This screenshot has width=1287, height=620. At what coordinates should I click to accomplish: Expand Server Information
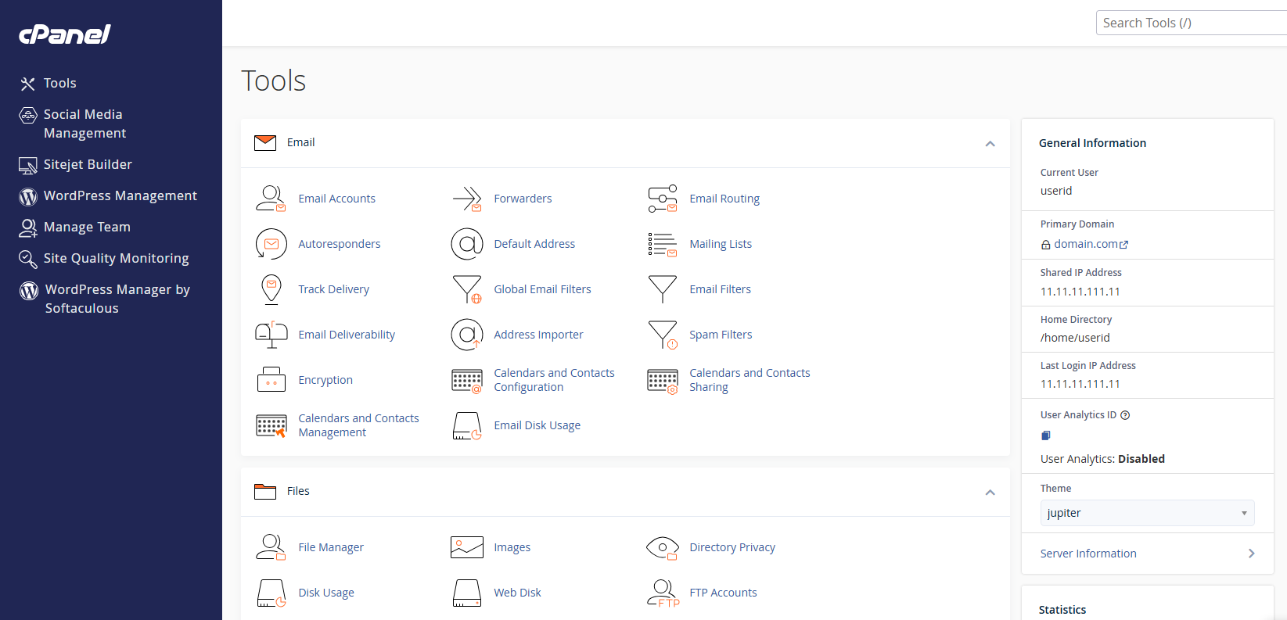pos(1147,554)
